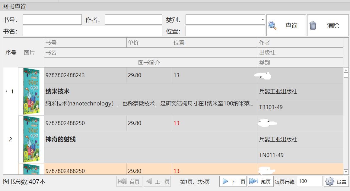
Task: Select book number 9787802488243
Action: (65, 75)
